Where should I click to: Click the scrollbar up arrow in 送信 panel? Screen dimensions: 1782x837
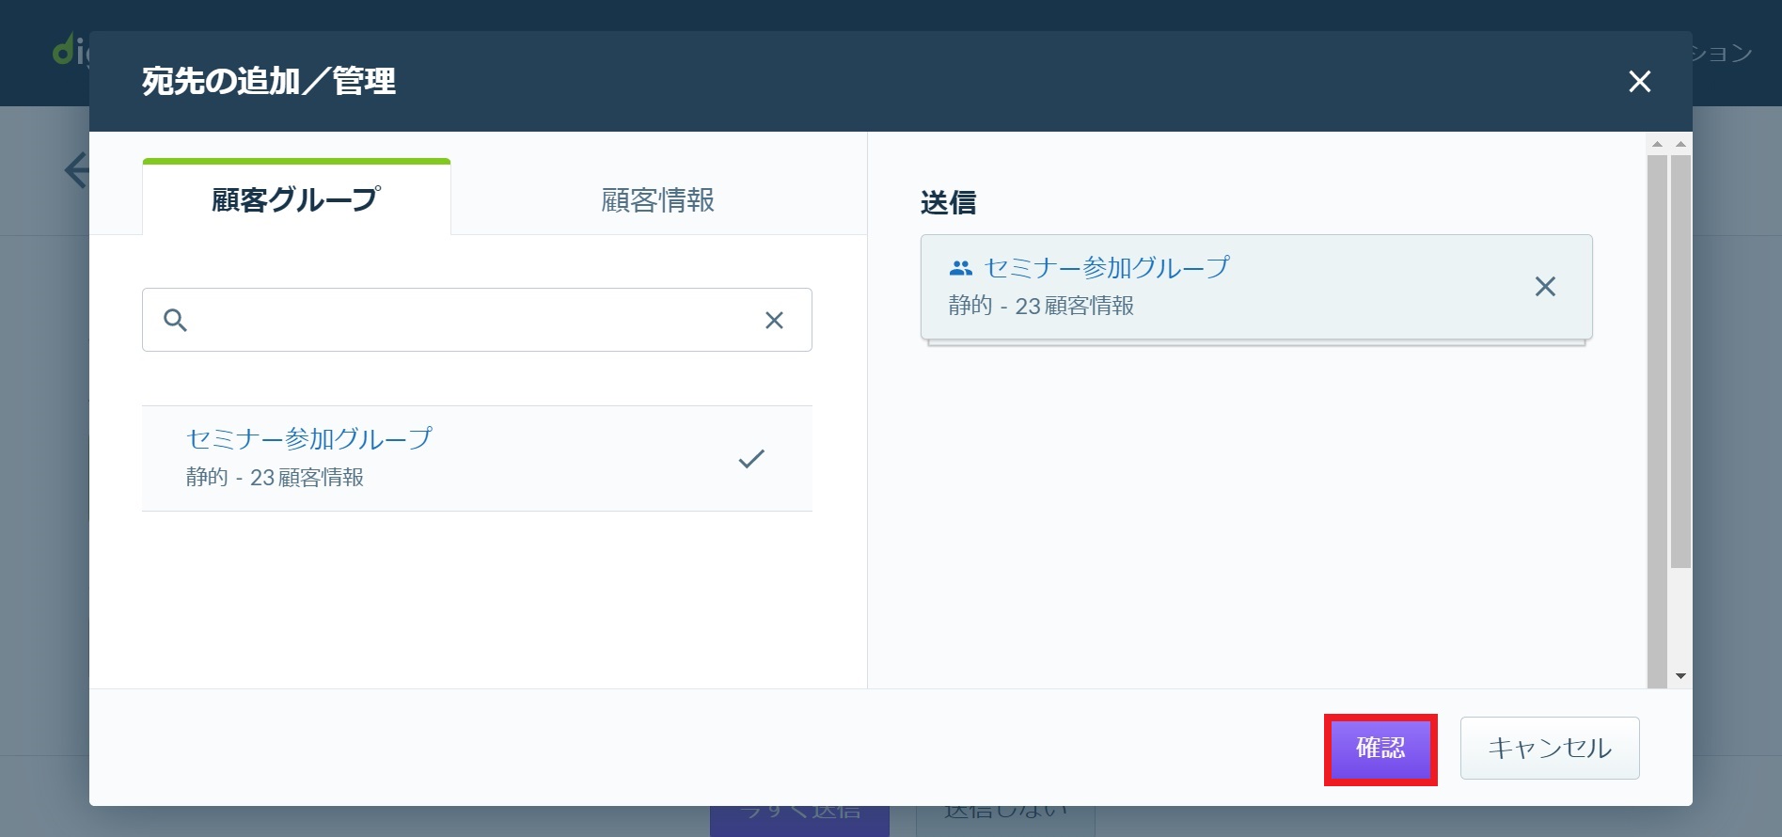pyautogui.click(x=1657, y=145)
